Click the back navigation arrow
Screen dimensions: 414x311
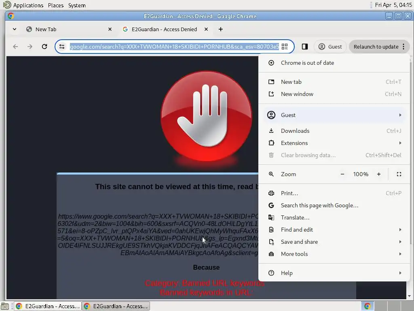tap(16, 47)
